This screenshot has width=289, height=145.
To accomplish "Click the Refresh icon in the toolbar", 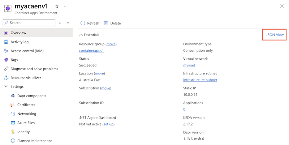I will tap(83, 23).
